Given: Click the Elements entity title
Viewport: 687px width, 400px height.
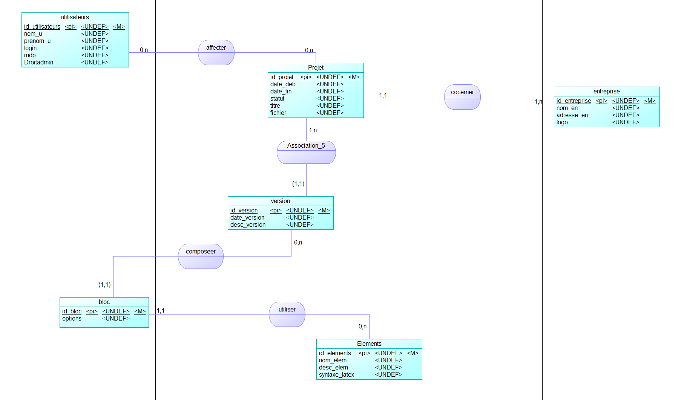Looking at the screenshot, I should [369, 344].
